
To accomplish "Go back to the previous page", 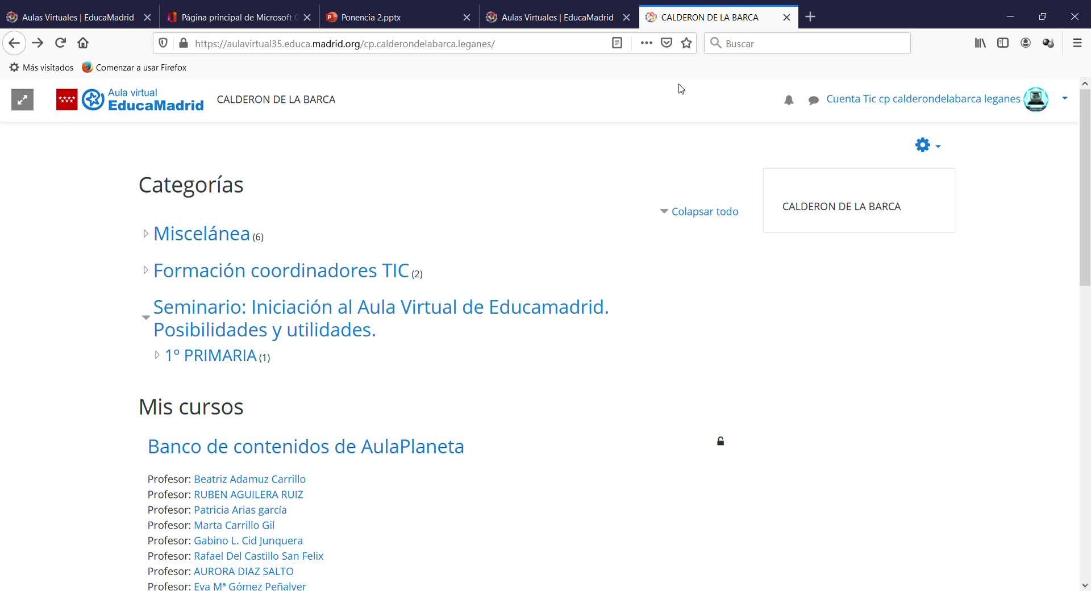I will tap(14, 43).
